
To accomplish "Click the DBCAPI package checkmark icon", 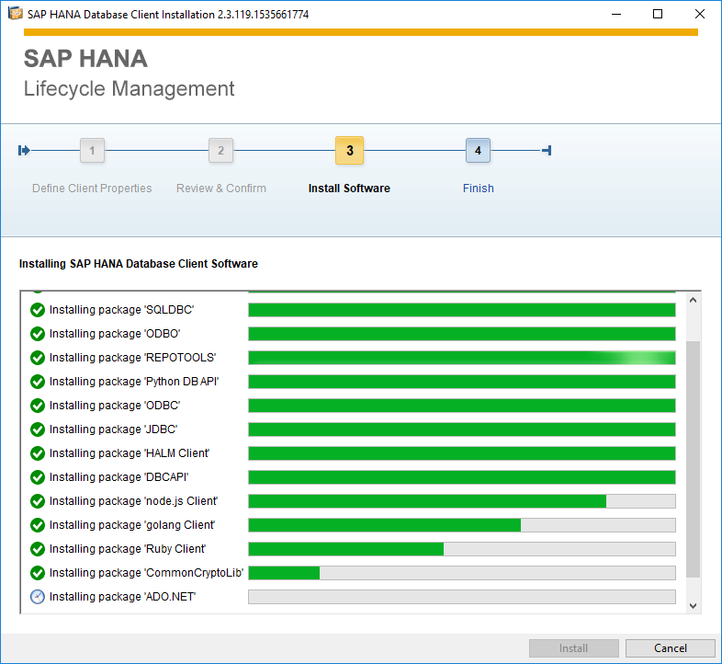I will 38,477.
